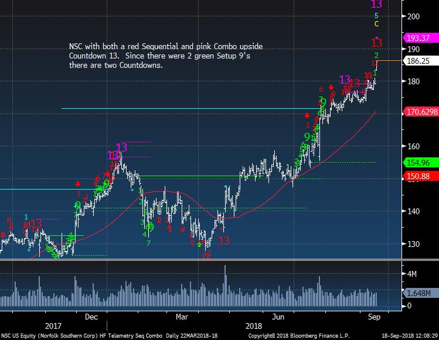Click the magenta 193.37 price label
This screenshot has height=340, width=439.
(420, 38)
